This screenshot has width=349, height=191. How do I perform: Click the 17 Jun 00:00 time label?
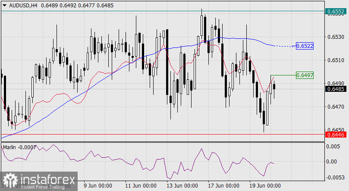coord(223,186)
